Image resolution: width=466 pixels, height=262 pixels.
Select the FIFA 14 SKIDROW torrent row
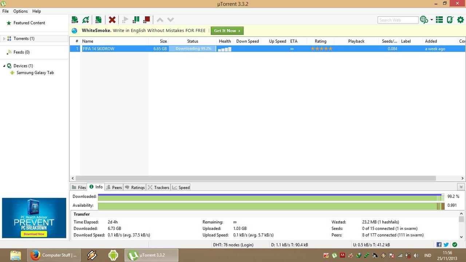pyautogui.click(x=268, y=49)
